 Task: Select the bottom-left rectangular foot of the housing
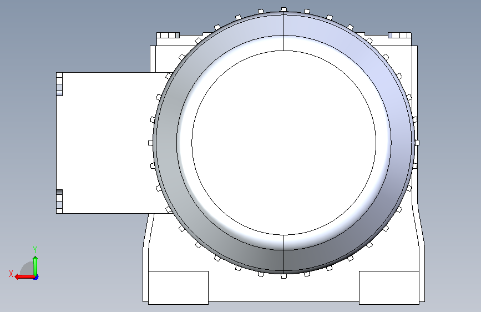tap(178, 288)
